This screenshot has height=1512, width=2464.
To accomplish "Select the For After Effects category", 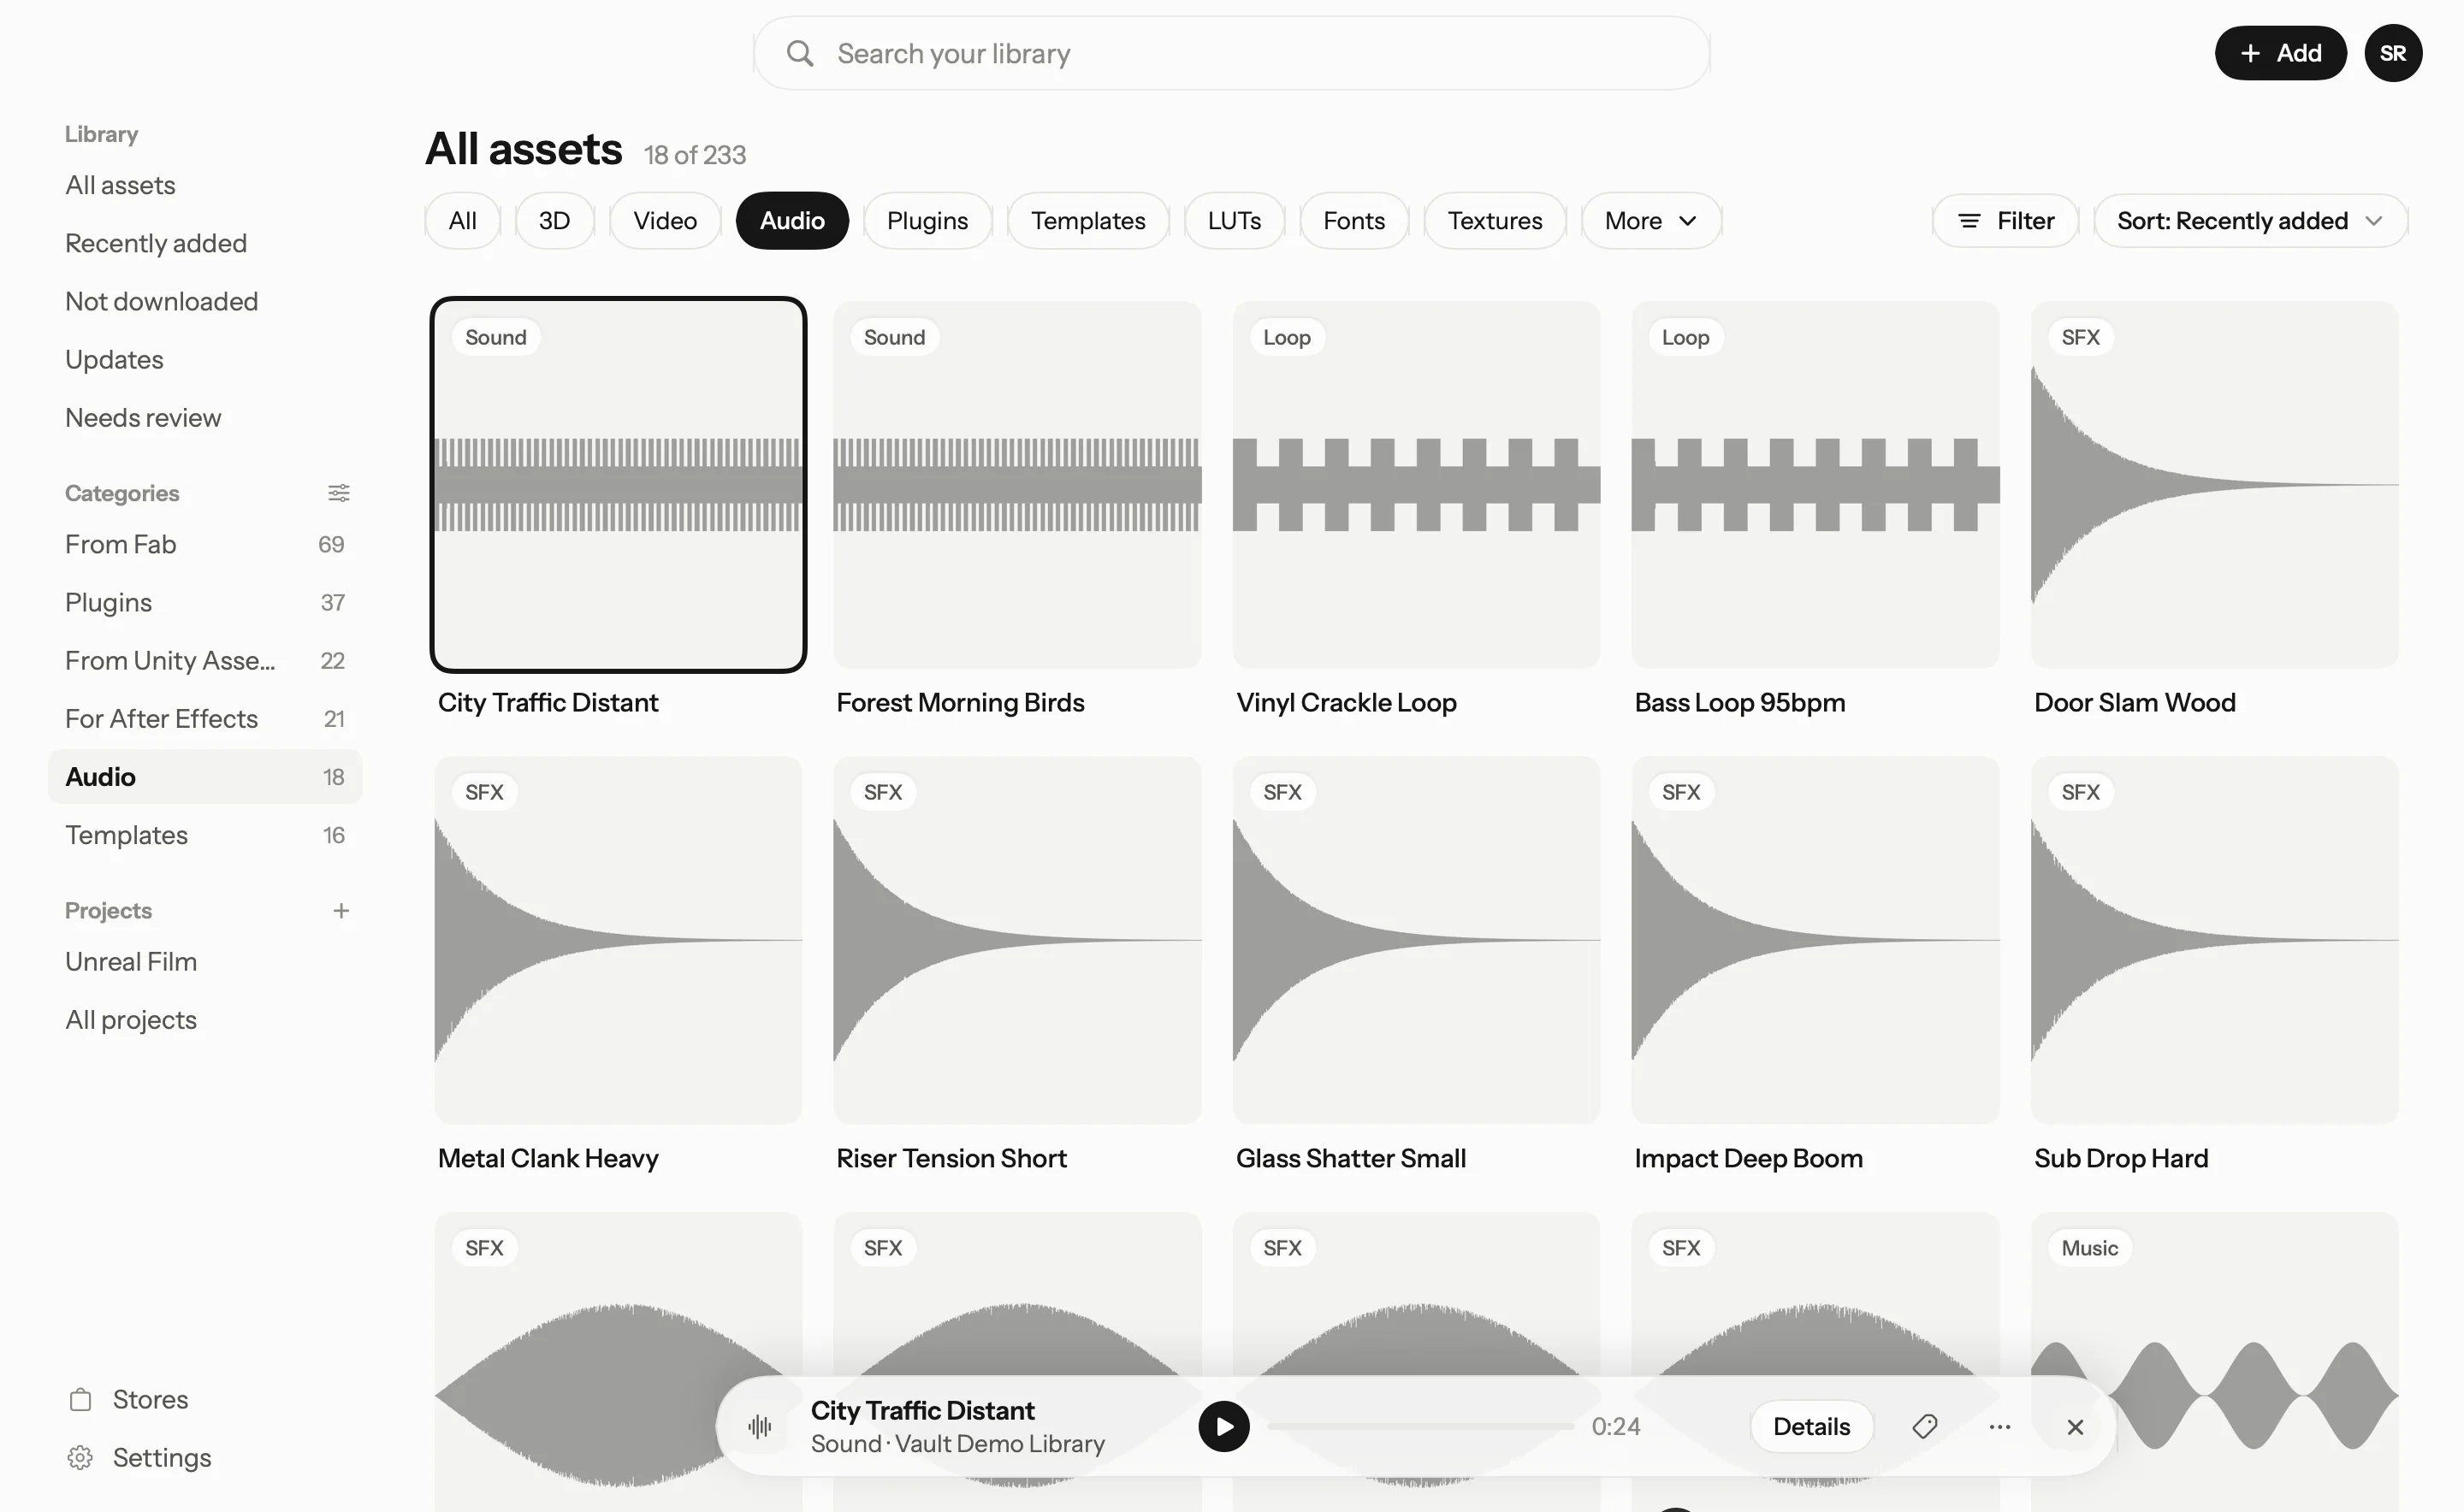I will point(205,718).
